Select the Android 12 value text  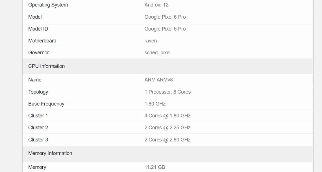point(156,5)
